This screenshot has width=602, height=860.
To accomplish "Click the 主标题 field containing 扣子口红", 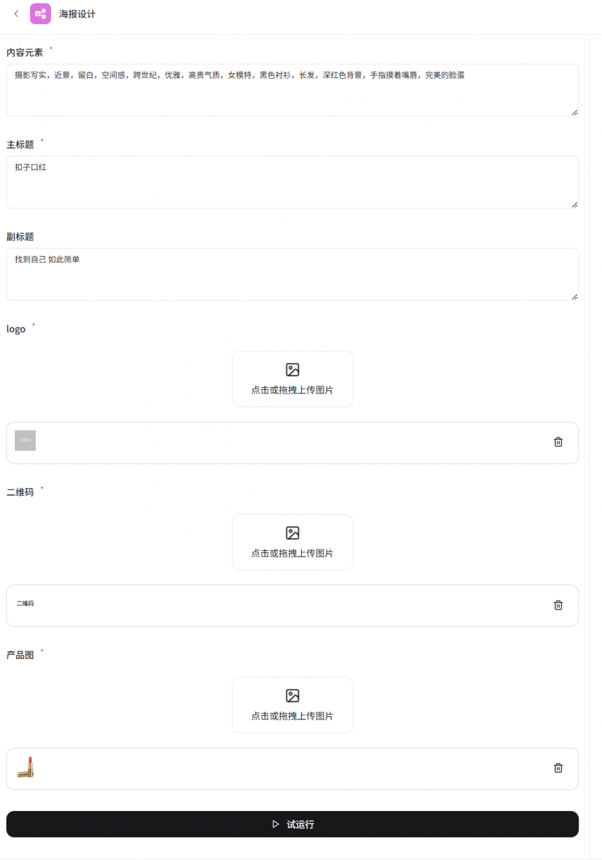I will [x=292, y=182].
